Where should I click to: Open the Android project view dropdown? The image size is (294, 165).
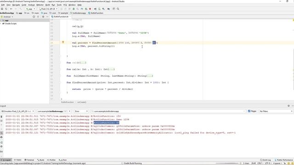coord(7,16)
